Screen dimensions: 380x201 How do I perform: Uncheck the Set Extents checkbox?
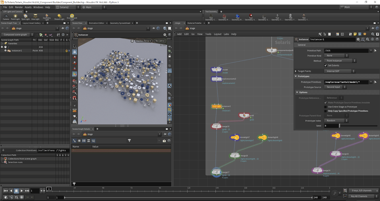tap(325, 65)
